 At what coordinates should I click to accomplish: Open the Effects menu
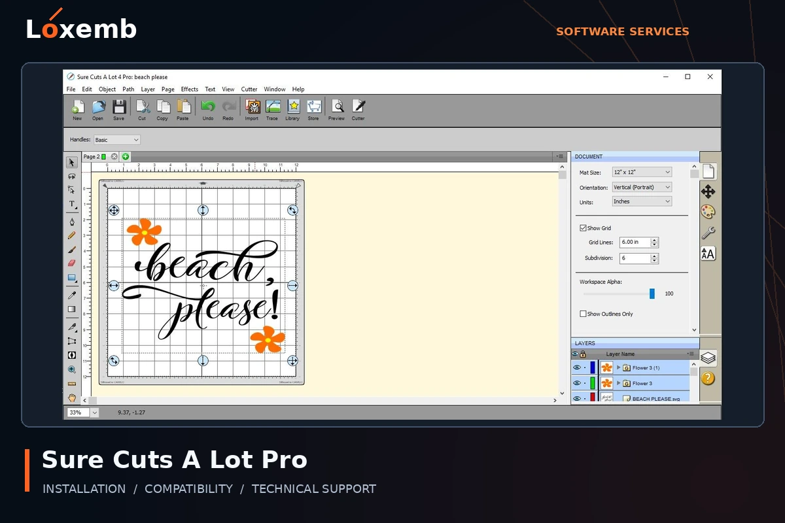coord(190,89)
